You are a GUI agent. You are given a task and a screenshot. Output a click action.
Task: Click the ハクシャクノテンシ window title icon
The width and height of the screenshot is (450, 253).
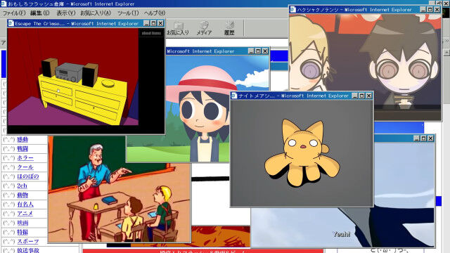click(292, 9)
